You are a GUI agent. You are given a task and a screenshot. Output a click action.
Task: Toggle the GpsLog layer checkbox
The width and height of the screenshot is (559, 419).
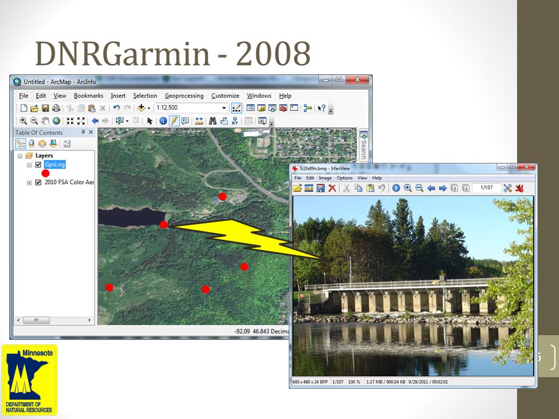click(x=38, y=165)
